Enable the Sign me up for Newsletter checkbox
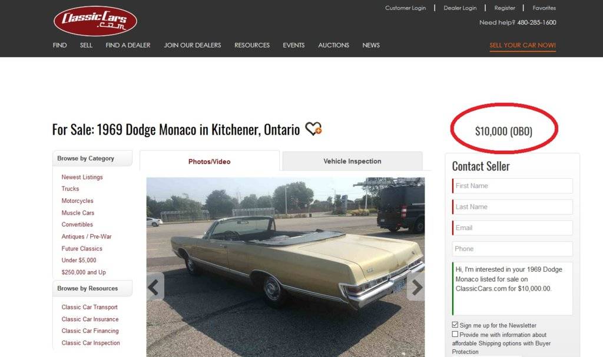This screenshot has width=603, height=357. [x=455, y=325]
